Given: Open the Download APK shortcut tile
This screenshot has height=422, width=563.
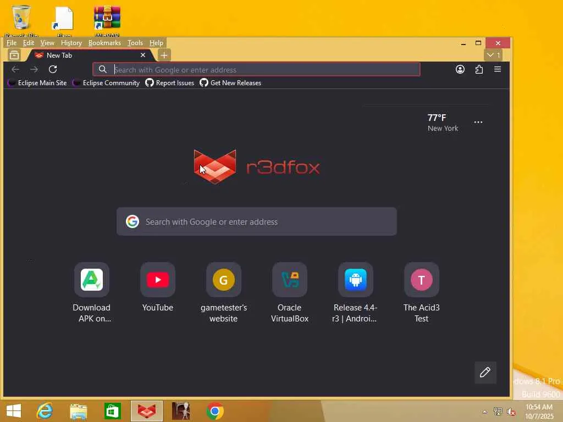Looking at the screenshot, I should (x=92, y=292).
